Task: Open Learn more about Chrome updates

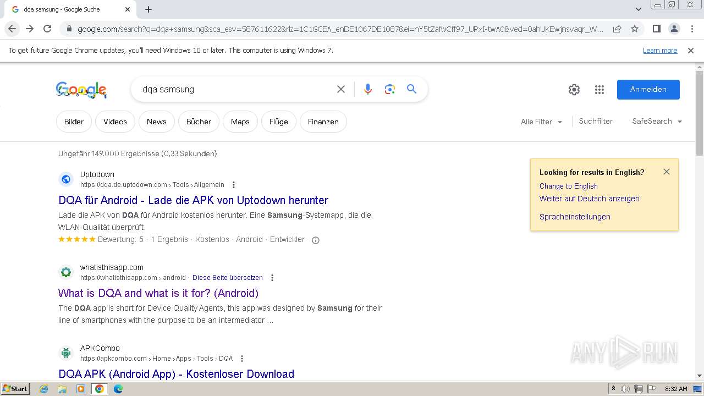Action: click(660, 51)
